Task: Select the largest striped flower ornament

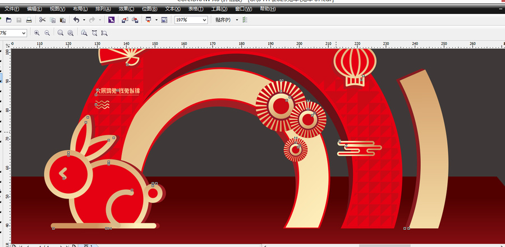Action: click(281, 106)
